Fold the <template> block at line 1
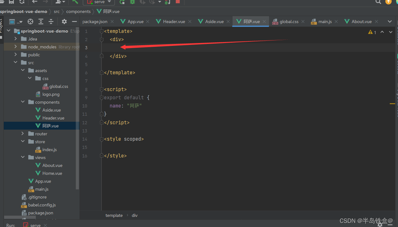This screenshot has width=398, height=227. [x=101, y=31]
